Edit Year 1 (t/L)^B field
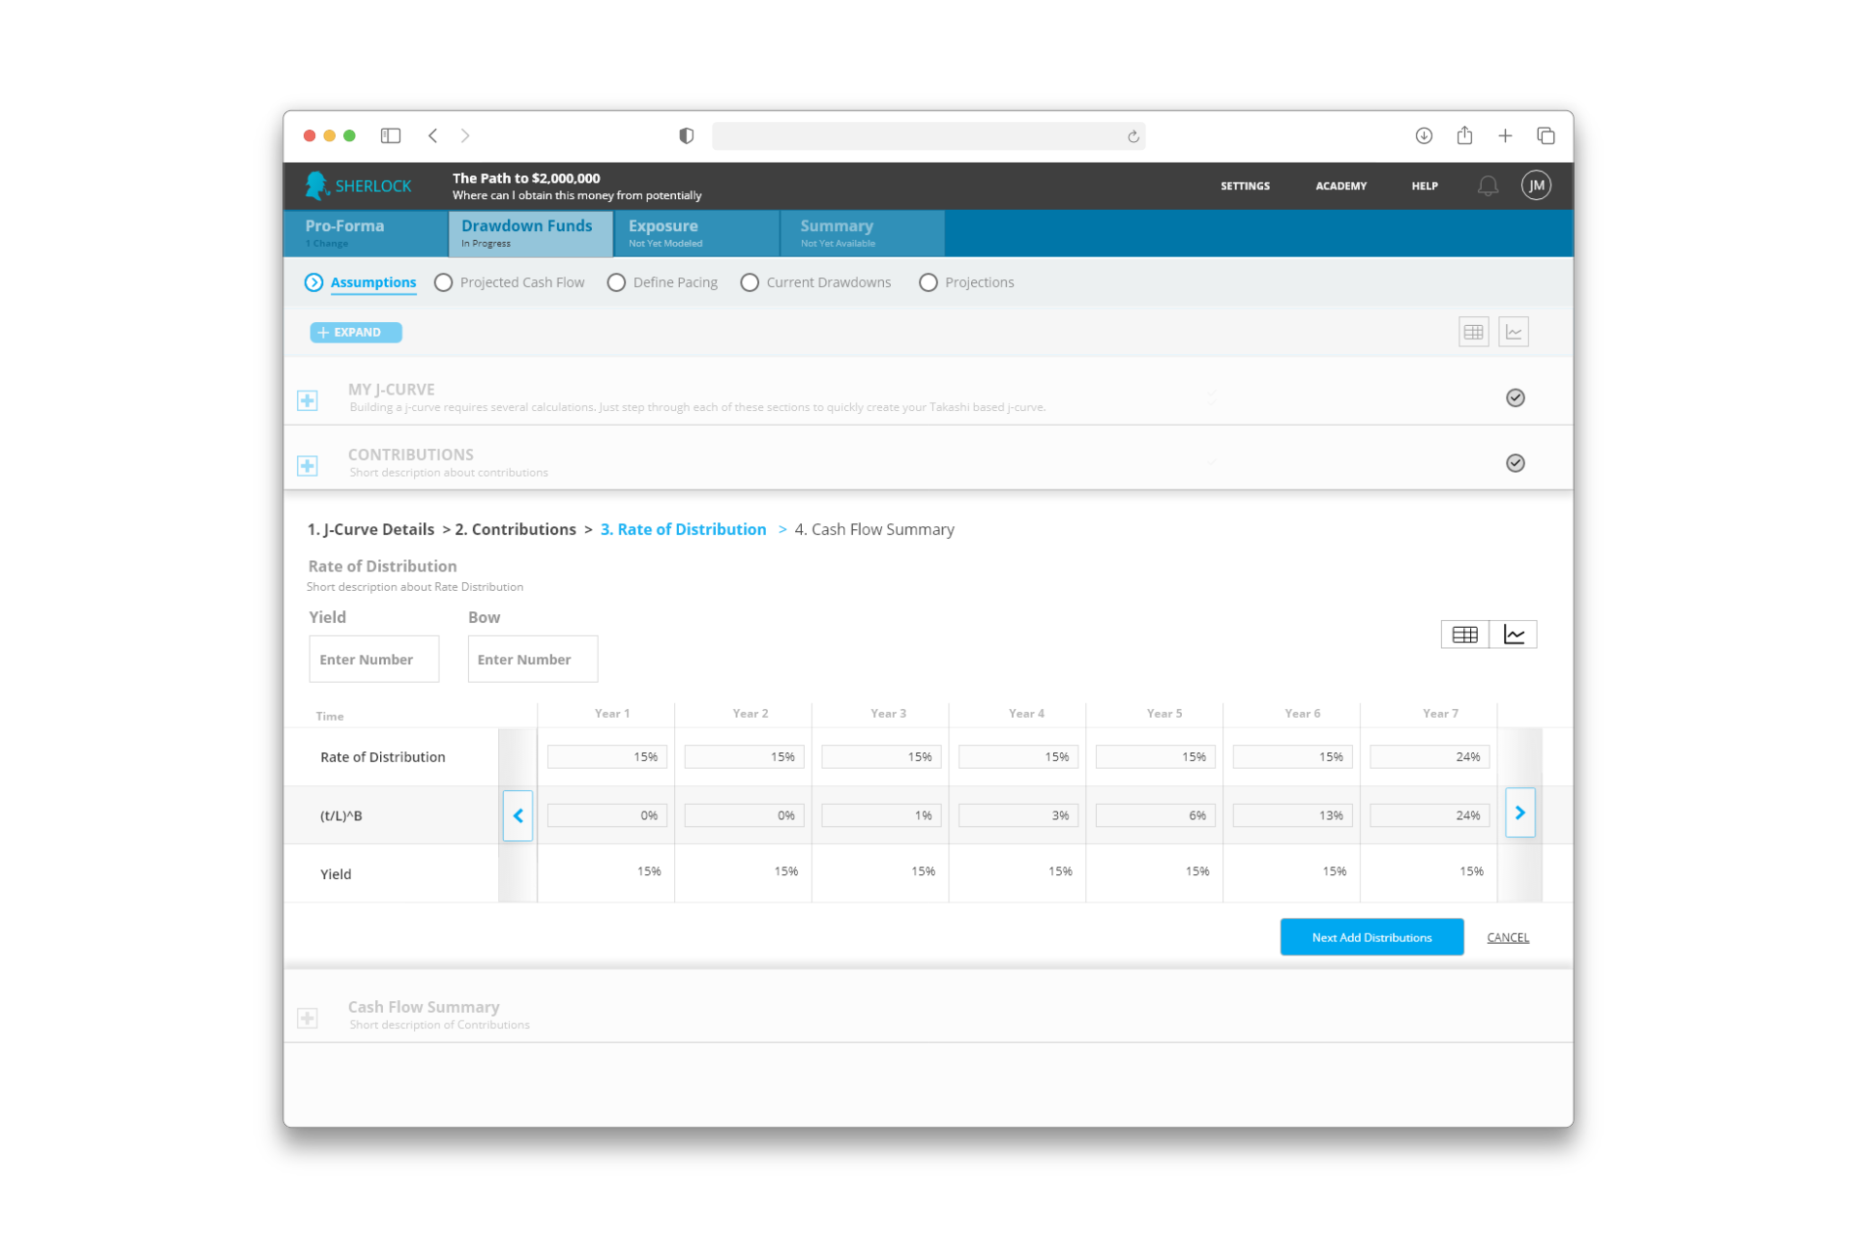 coord(606,815)
